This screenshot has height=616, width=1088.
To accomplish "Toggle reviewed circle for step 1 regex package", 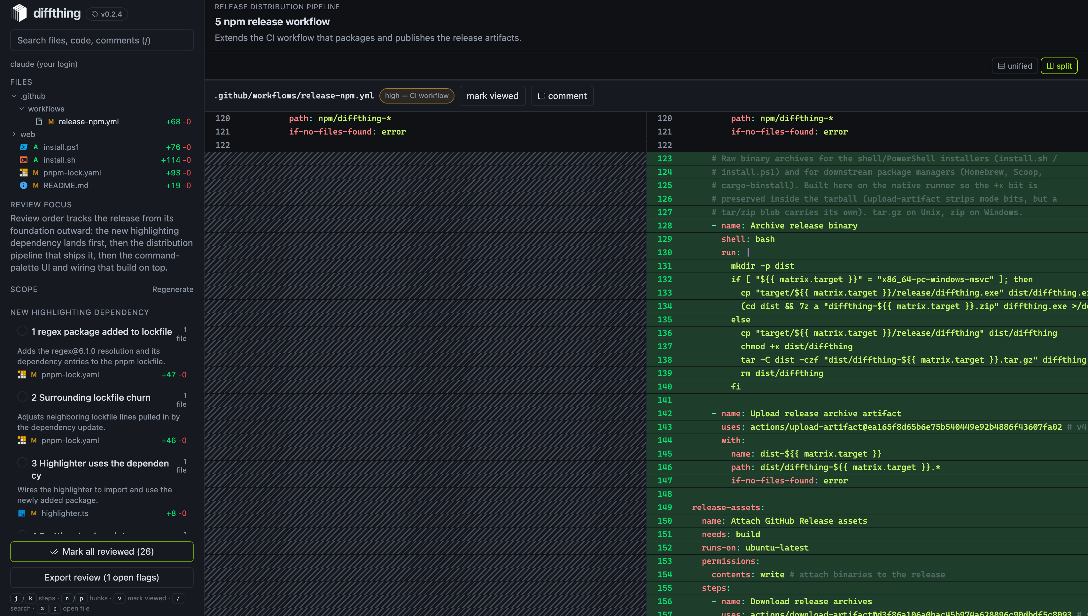I will pos(22,331).
